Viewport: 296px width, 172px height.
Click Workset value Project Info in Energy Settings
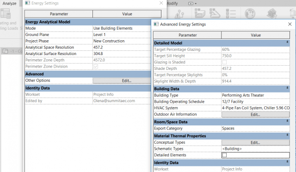(122, 94)
